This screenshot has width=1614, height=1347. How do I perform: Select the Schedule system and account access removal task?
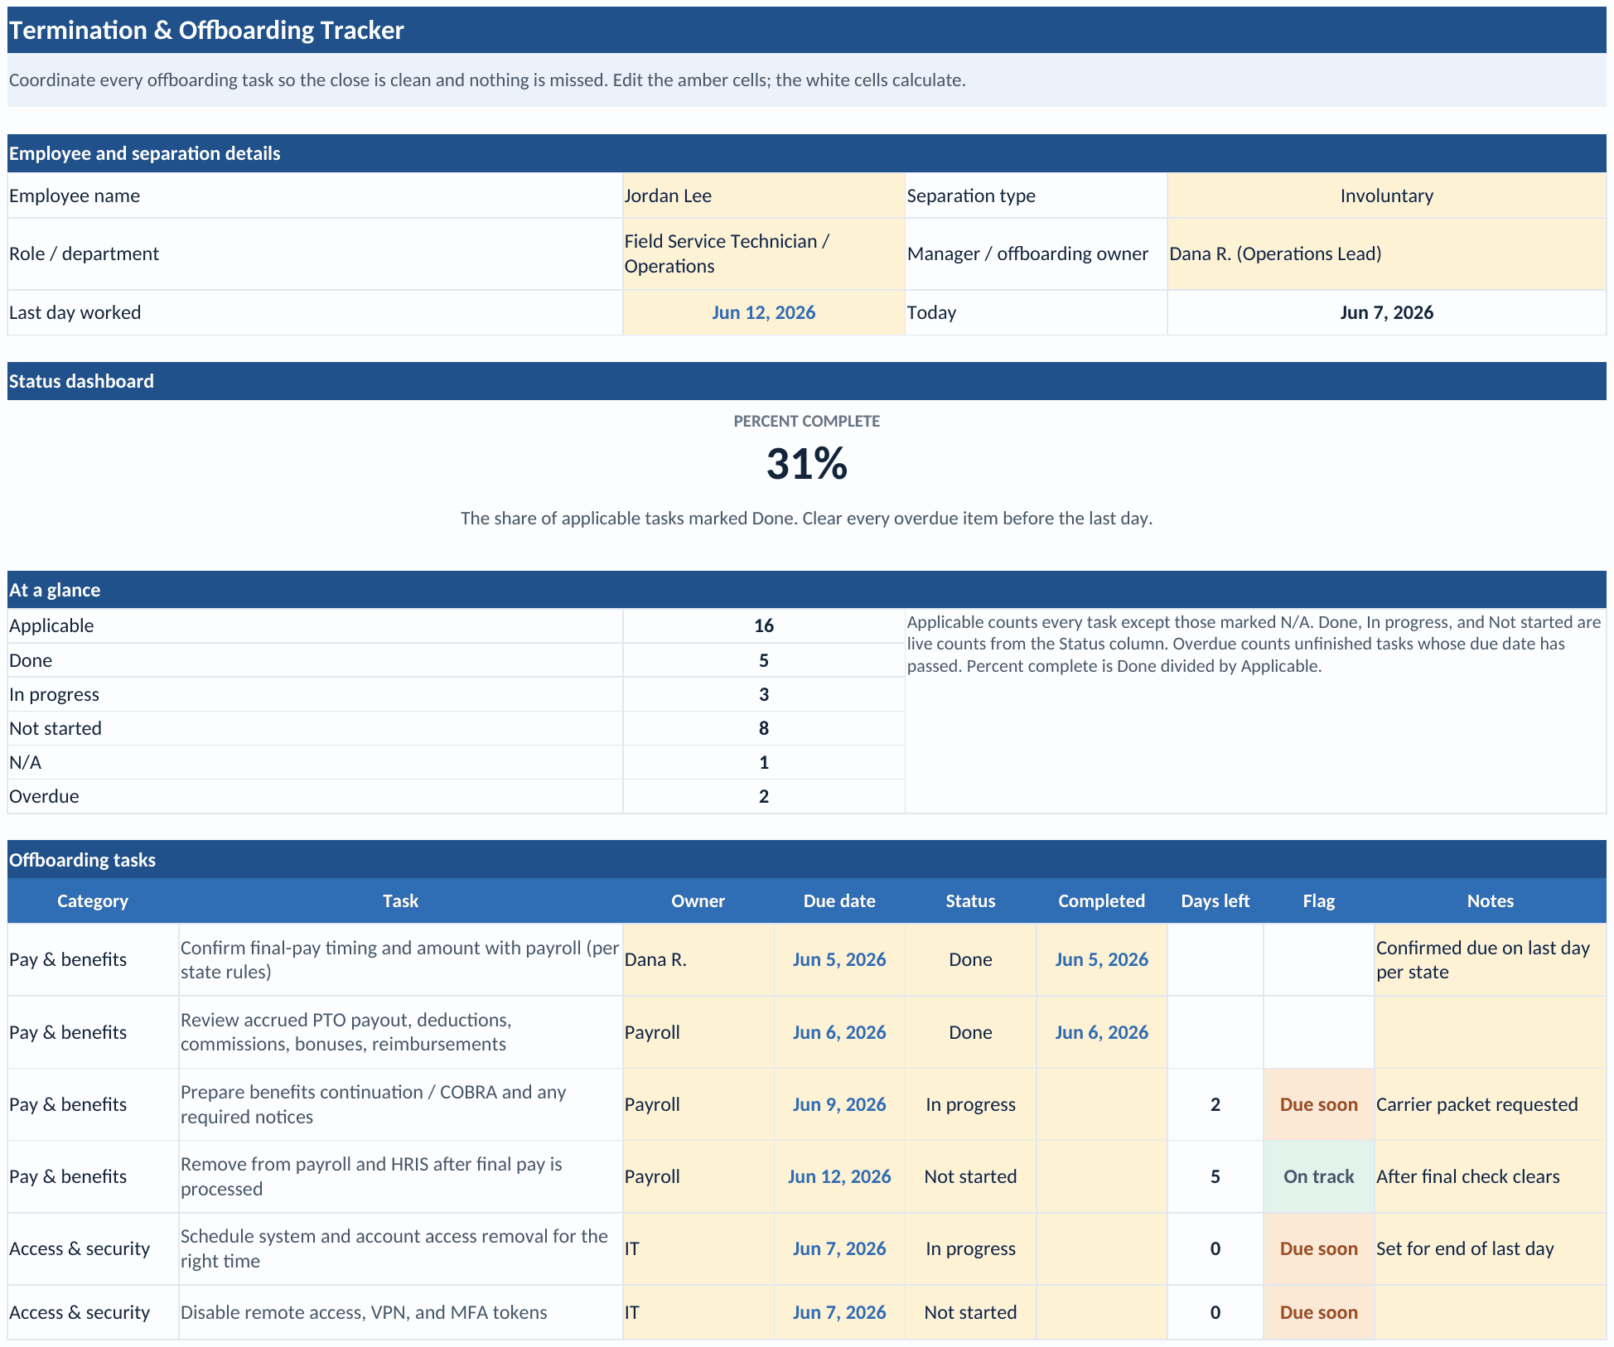400,1248
